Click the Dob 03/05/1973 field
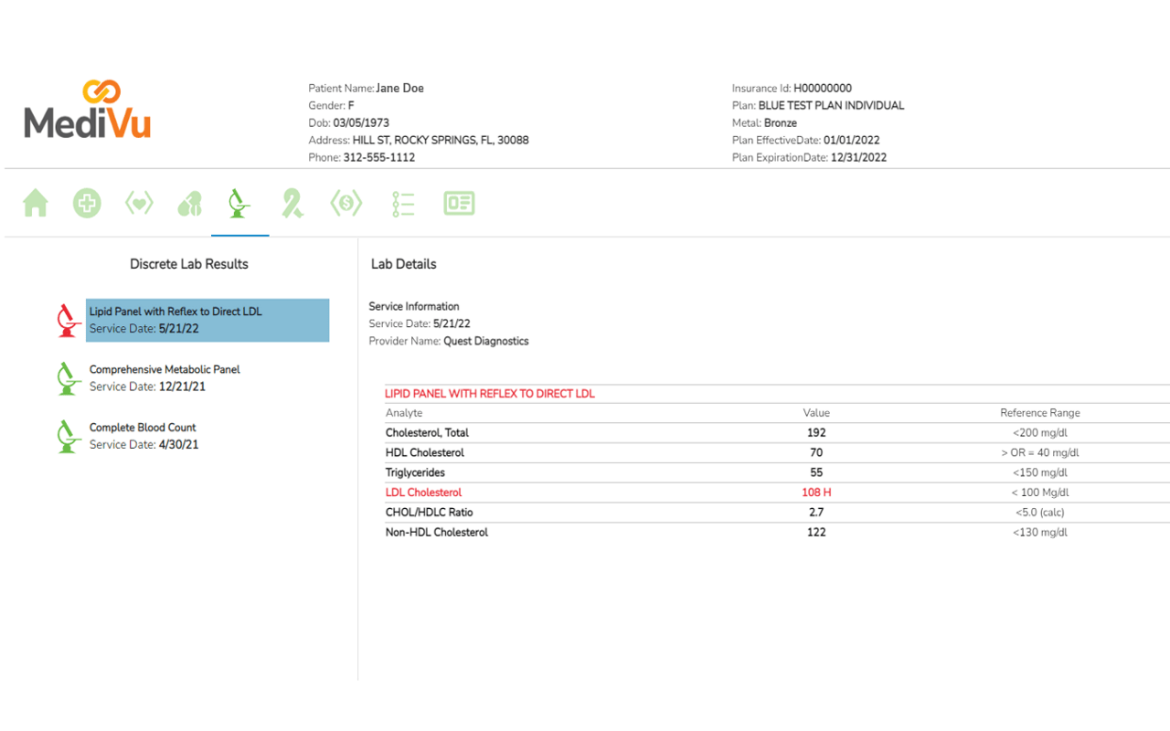 click(x=348, y=122)
